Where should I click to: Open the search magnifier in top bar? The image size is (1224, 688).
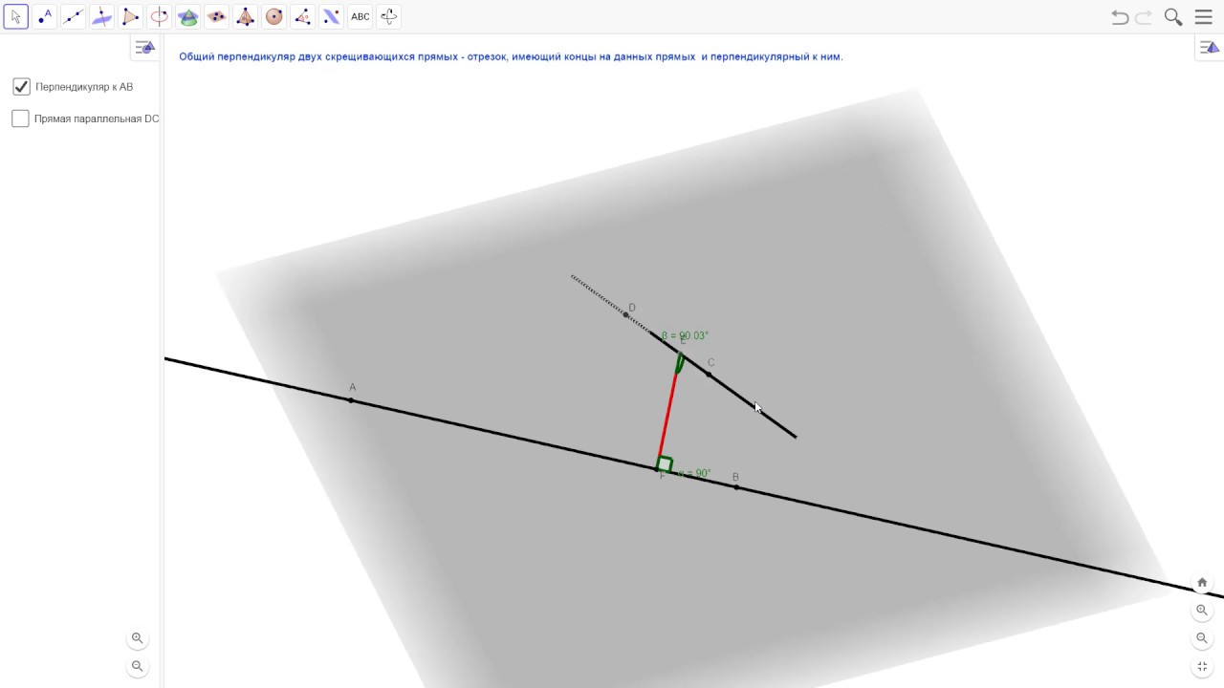click(1173, 17)
